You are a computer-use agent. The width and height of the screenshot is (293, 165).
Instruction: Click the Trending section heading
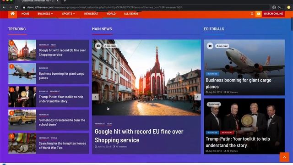[17, 29]
